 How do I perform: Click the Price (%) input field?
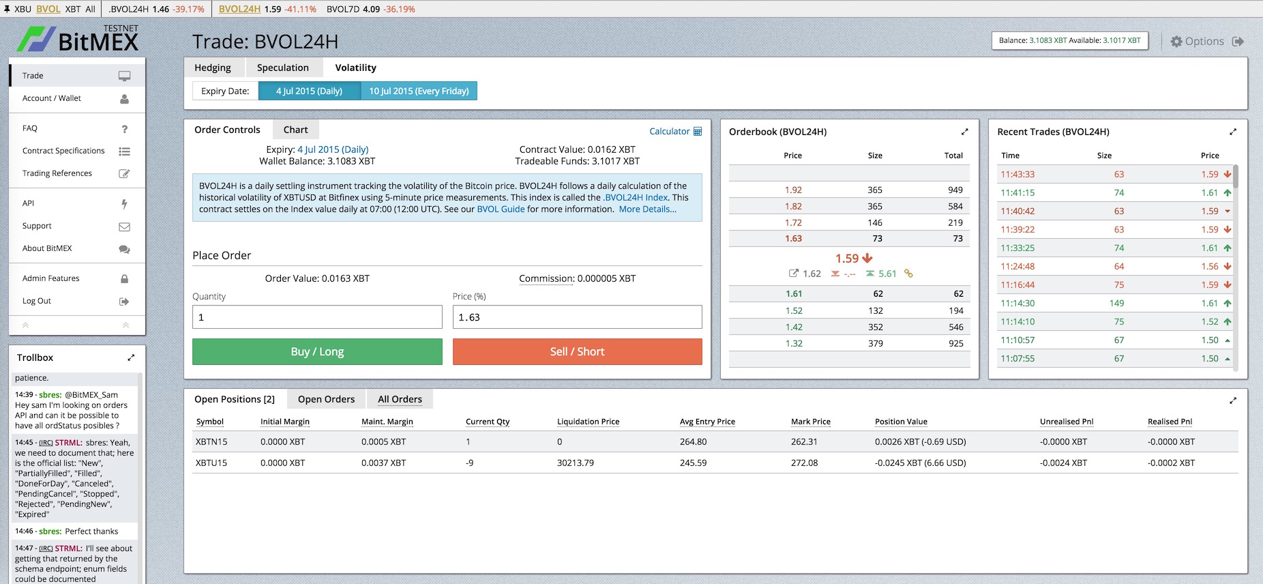point(578,317)
